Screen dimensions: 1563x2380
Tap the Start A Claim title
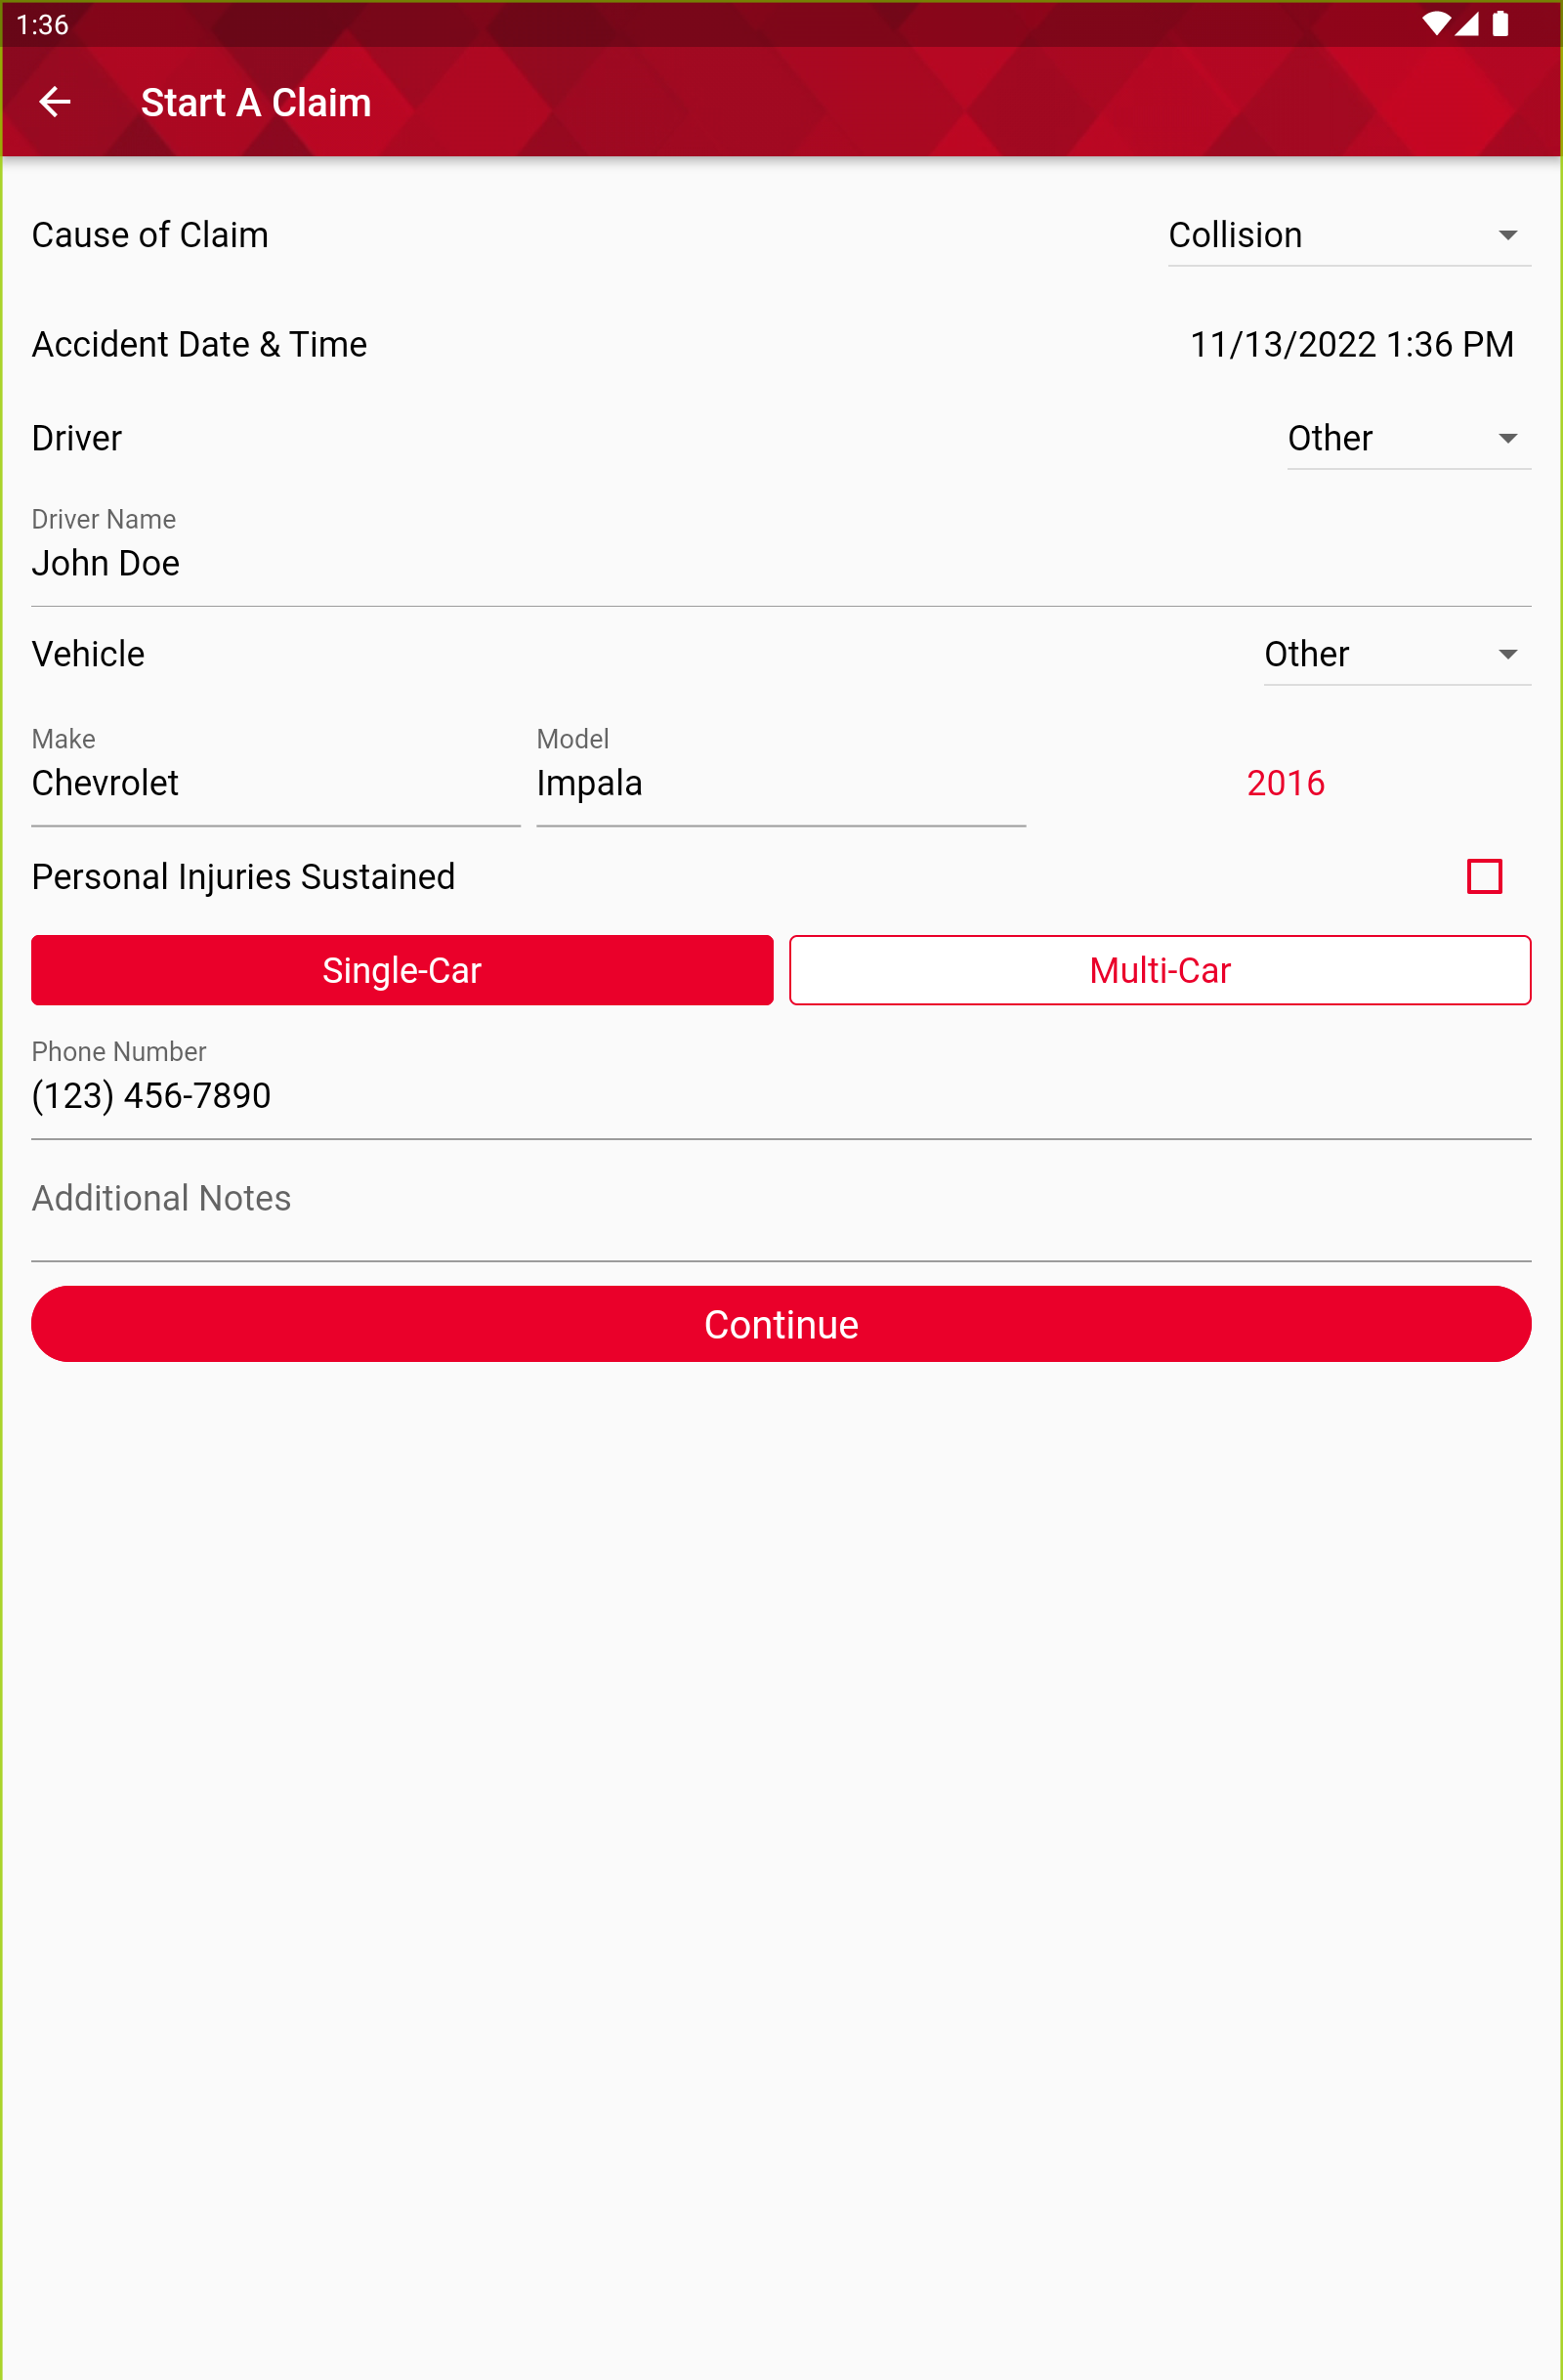pyautogui.click(x=256, y=102)
